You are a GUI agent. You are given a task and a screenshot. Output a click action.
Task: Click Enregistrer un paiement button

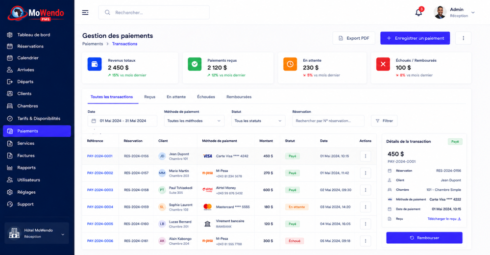pos(415,38)
